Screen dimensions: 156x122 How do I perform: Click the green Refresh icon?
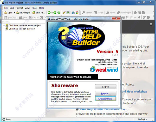59,13
